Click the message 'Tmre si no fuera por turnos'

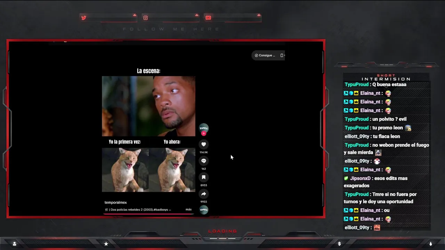click(x=380, y=198)
